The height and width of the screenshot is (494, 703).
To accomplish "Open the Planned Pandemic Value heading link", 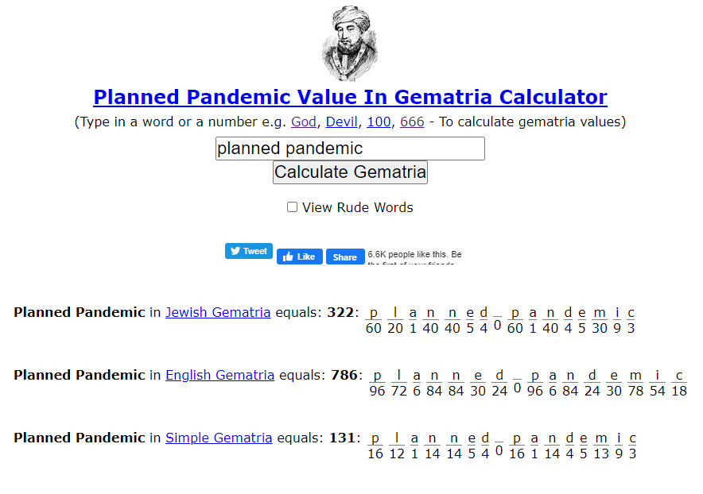I will pyautogui.click(x=350, y=97).
